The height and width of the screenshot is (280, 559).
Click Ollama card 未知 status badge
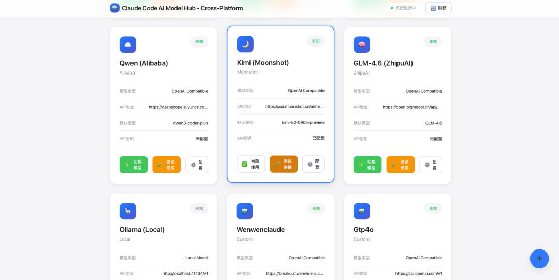199,208
